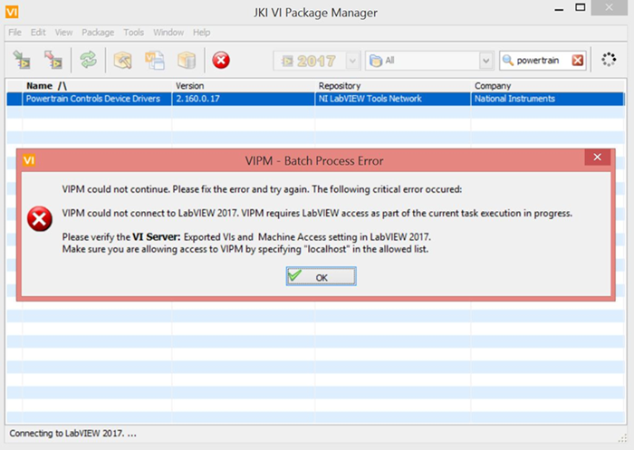
Task: Click the NI LabVIEW Tools Network cell
Action: click(392, 99)
